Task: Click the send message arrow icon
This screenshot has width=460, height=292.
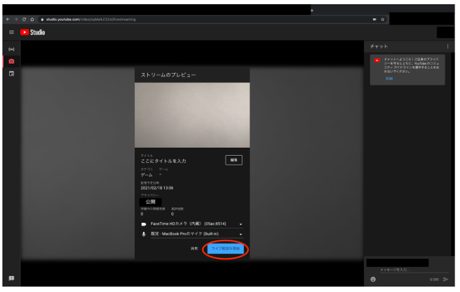Action: [x=446, y=279]
